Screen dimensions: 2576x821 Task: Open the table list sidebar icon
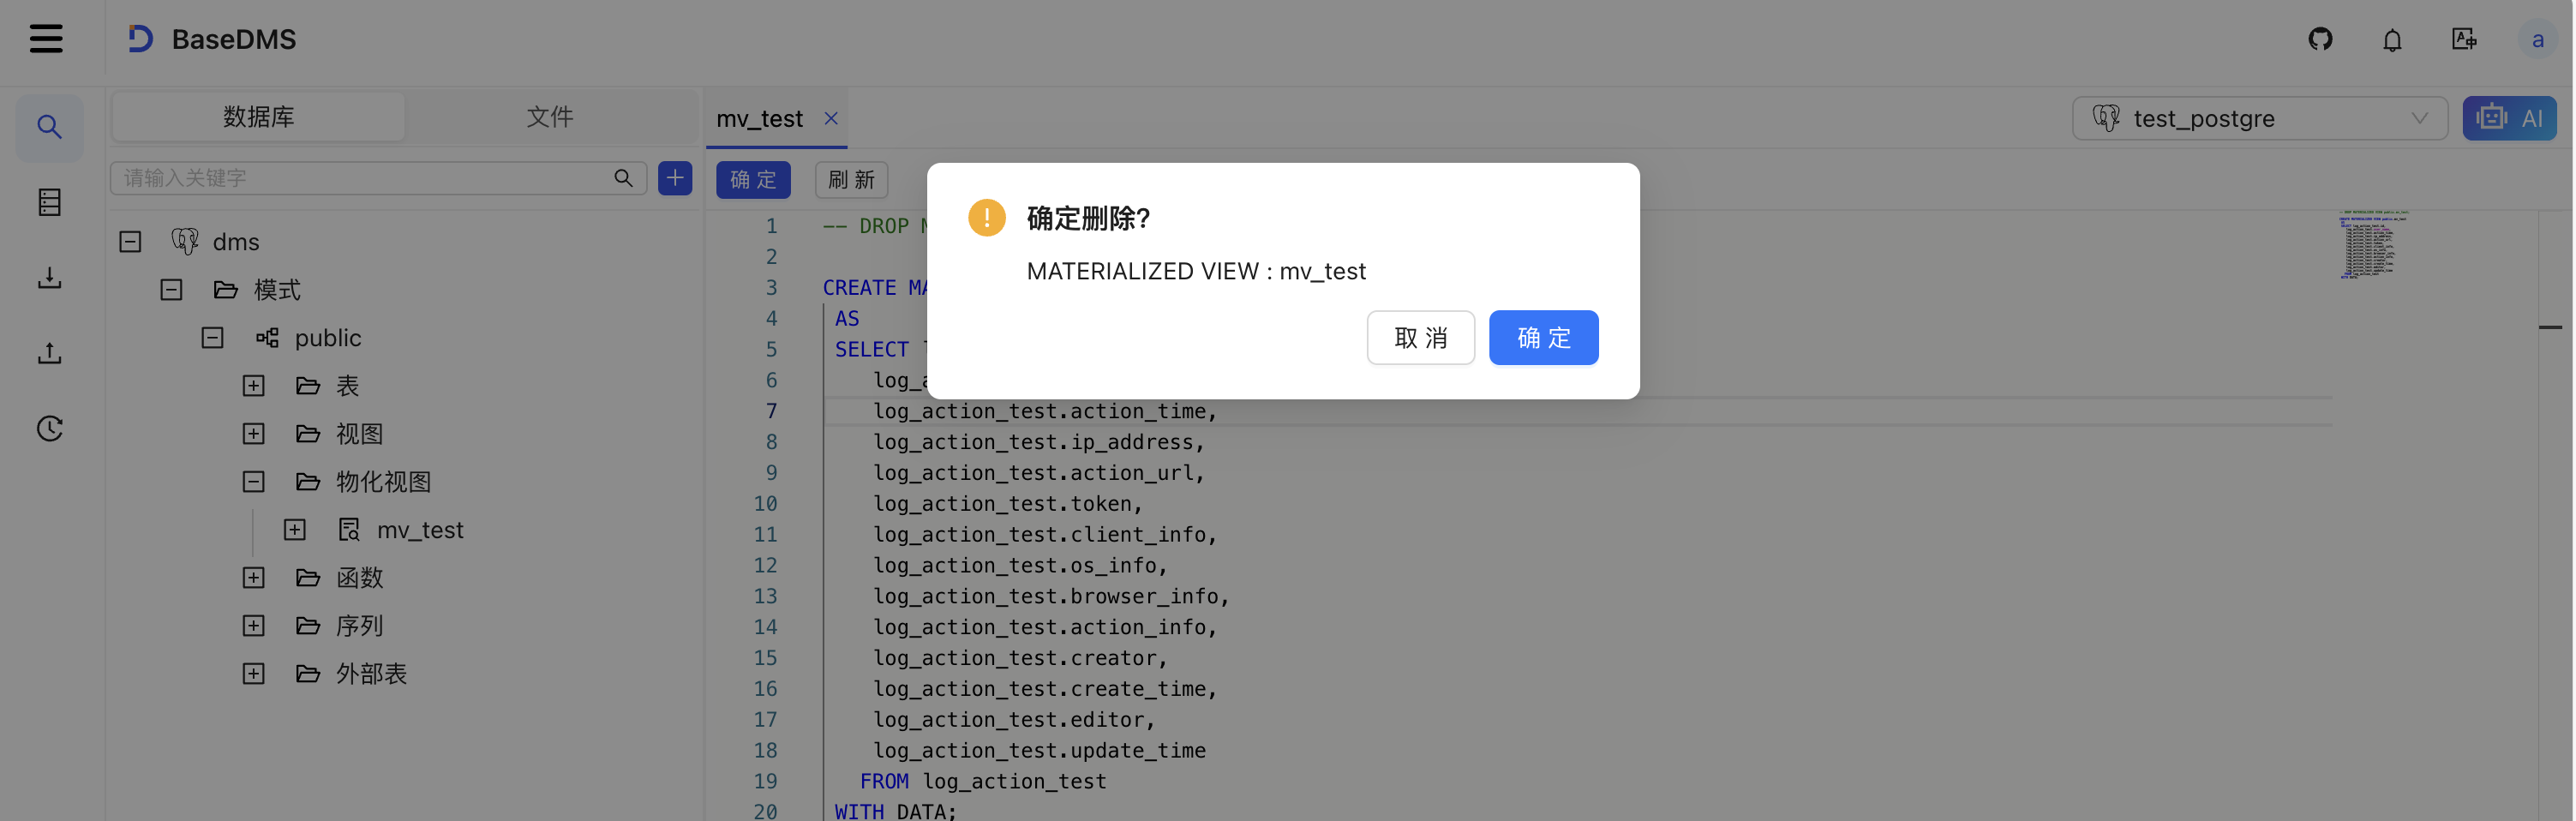[49, 202]
